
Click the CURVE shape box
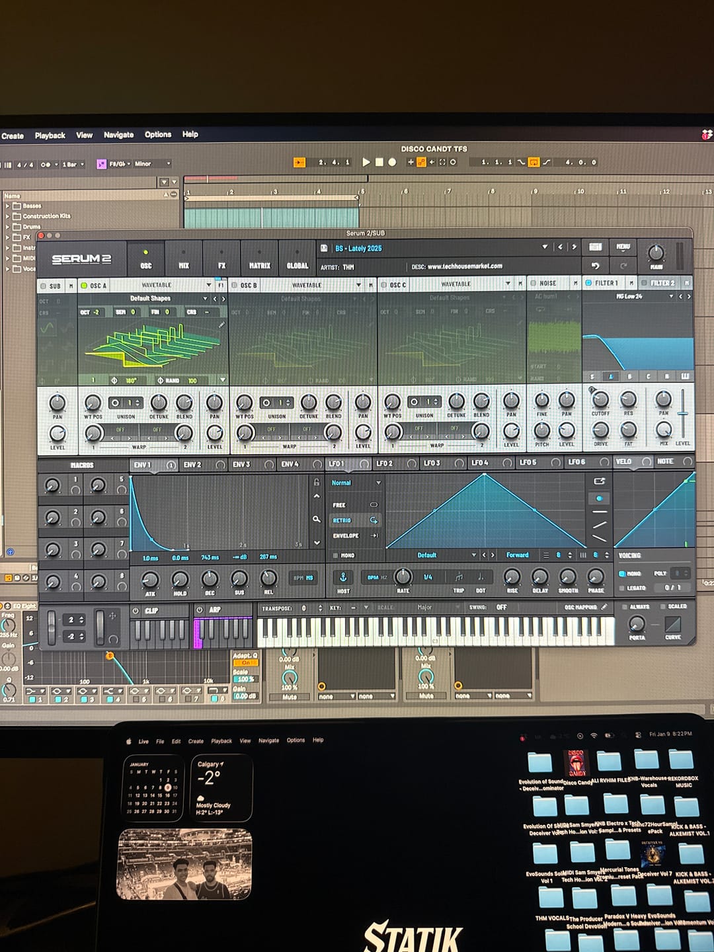(673, 624)
